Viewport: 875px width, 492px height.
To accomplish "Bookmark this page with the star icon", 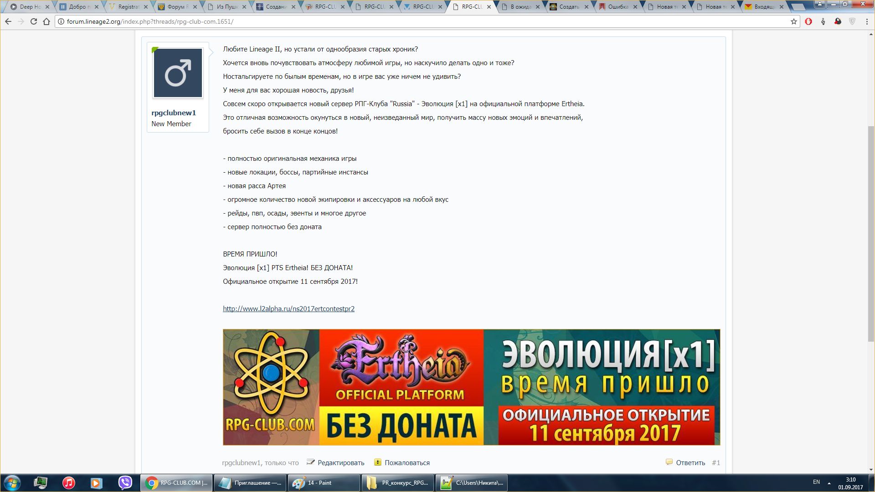I will (x=794, y=21).
